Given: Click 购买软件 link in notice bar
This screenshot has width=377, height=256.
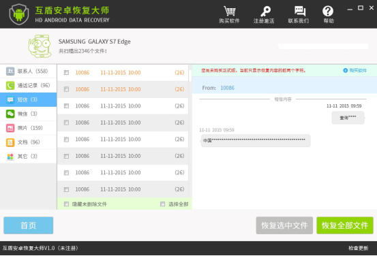Looking at the screenshot, I should (358, 70).
